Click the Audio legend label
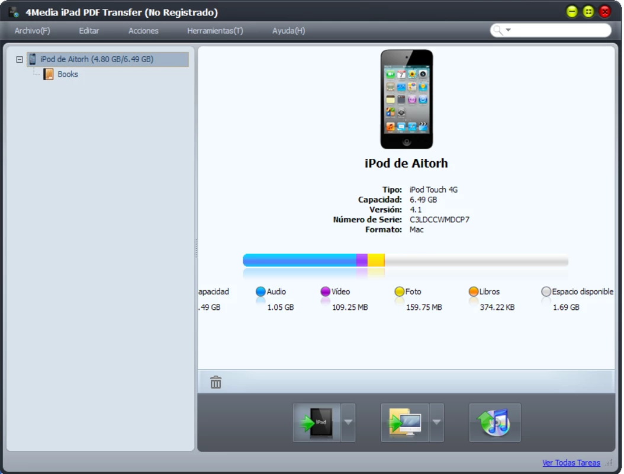The image size is (624, 474). 276,292
